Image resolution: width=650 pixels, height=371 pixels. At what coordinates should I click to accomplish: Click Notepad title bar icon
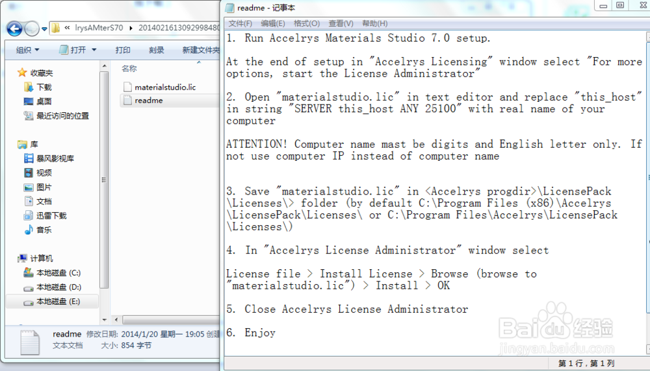[229, 8]
